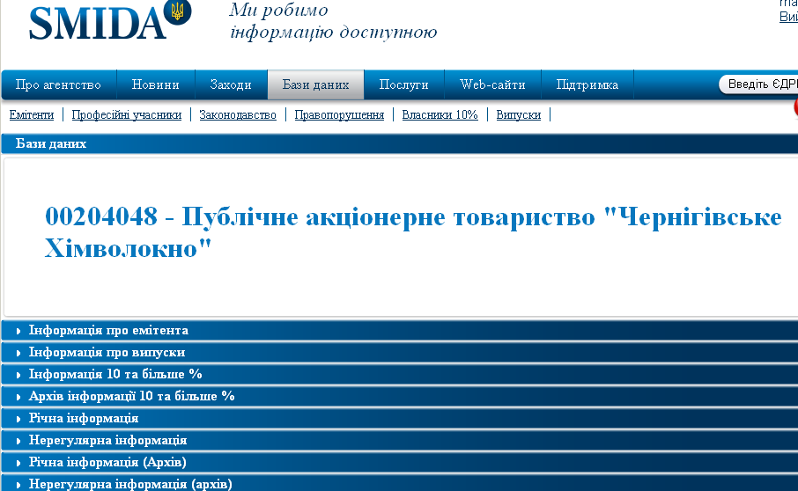Follow the Професійні учасники link
This screenshot has height=491, width=798.
127,115
